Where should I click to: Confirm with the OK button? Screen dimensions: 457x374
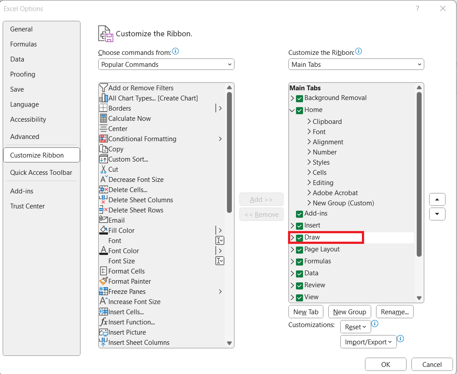[386, 364]
